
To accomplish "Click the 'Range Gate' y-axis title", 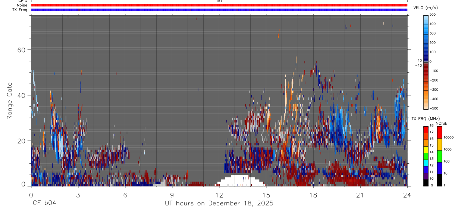I will coord(10,101).
